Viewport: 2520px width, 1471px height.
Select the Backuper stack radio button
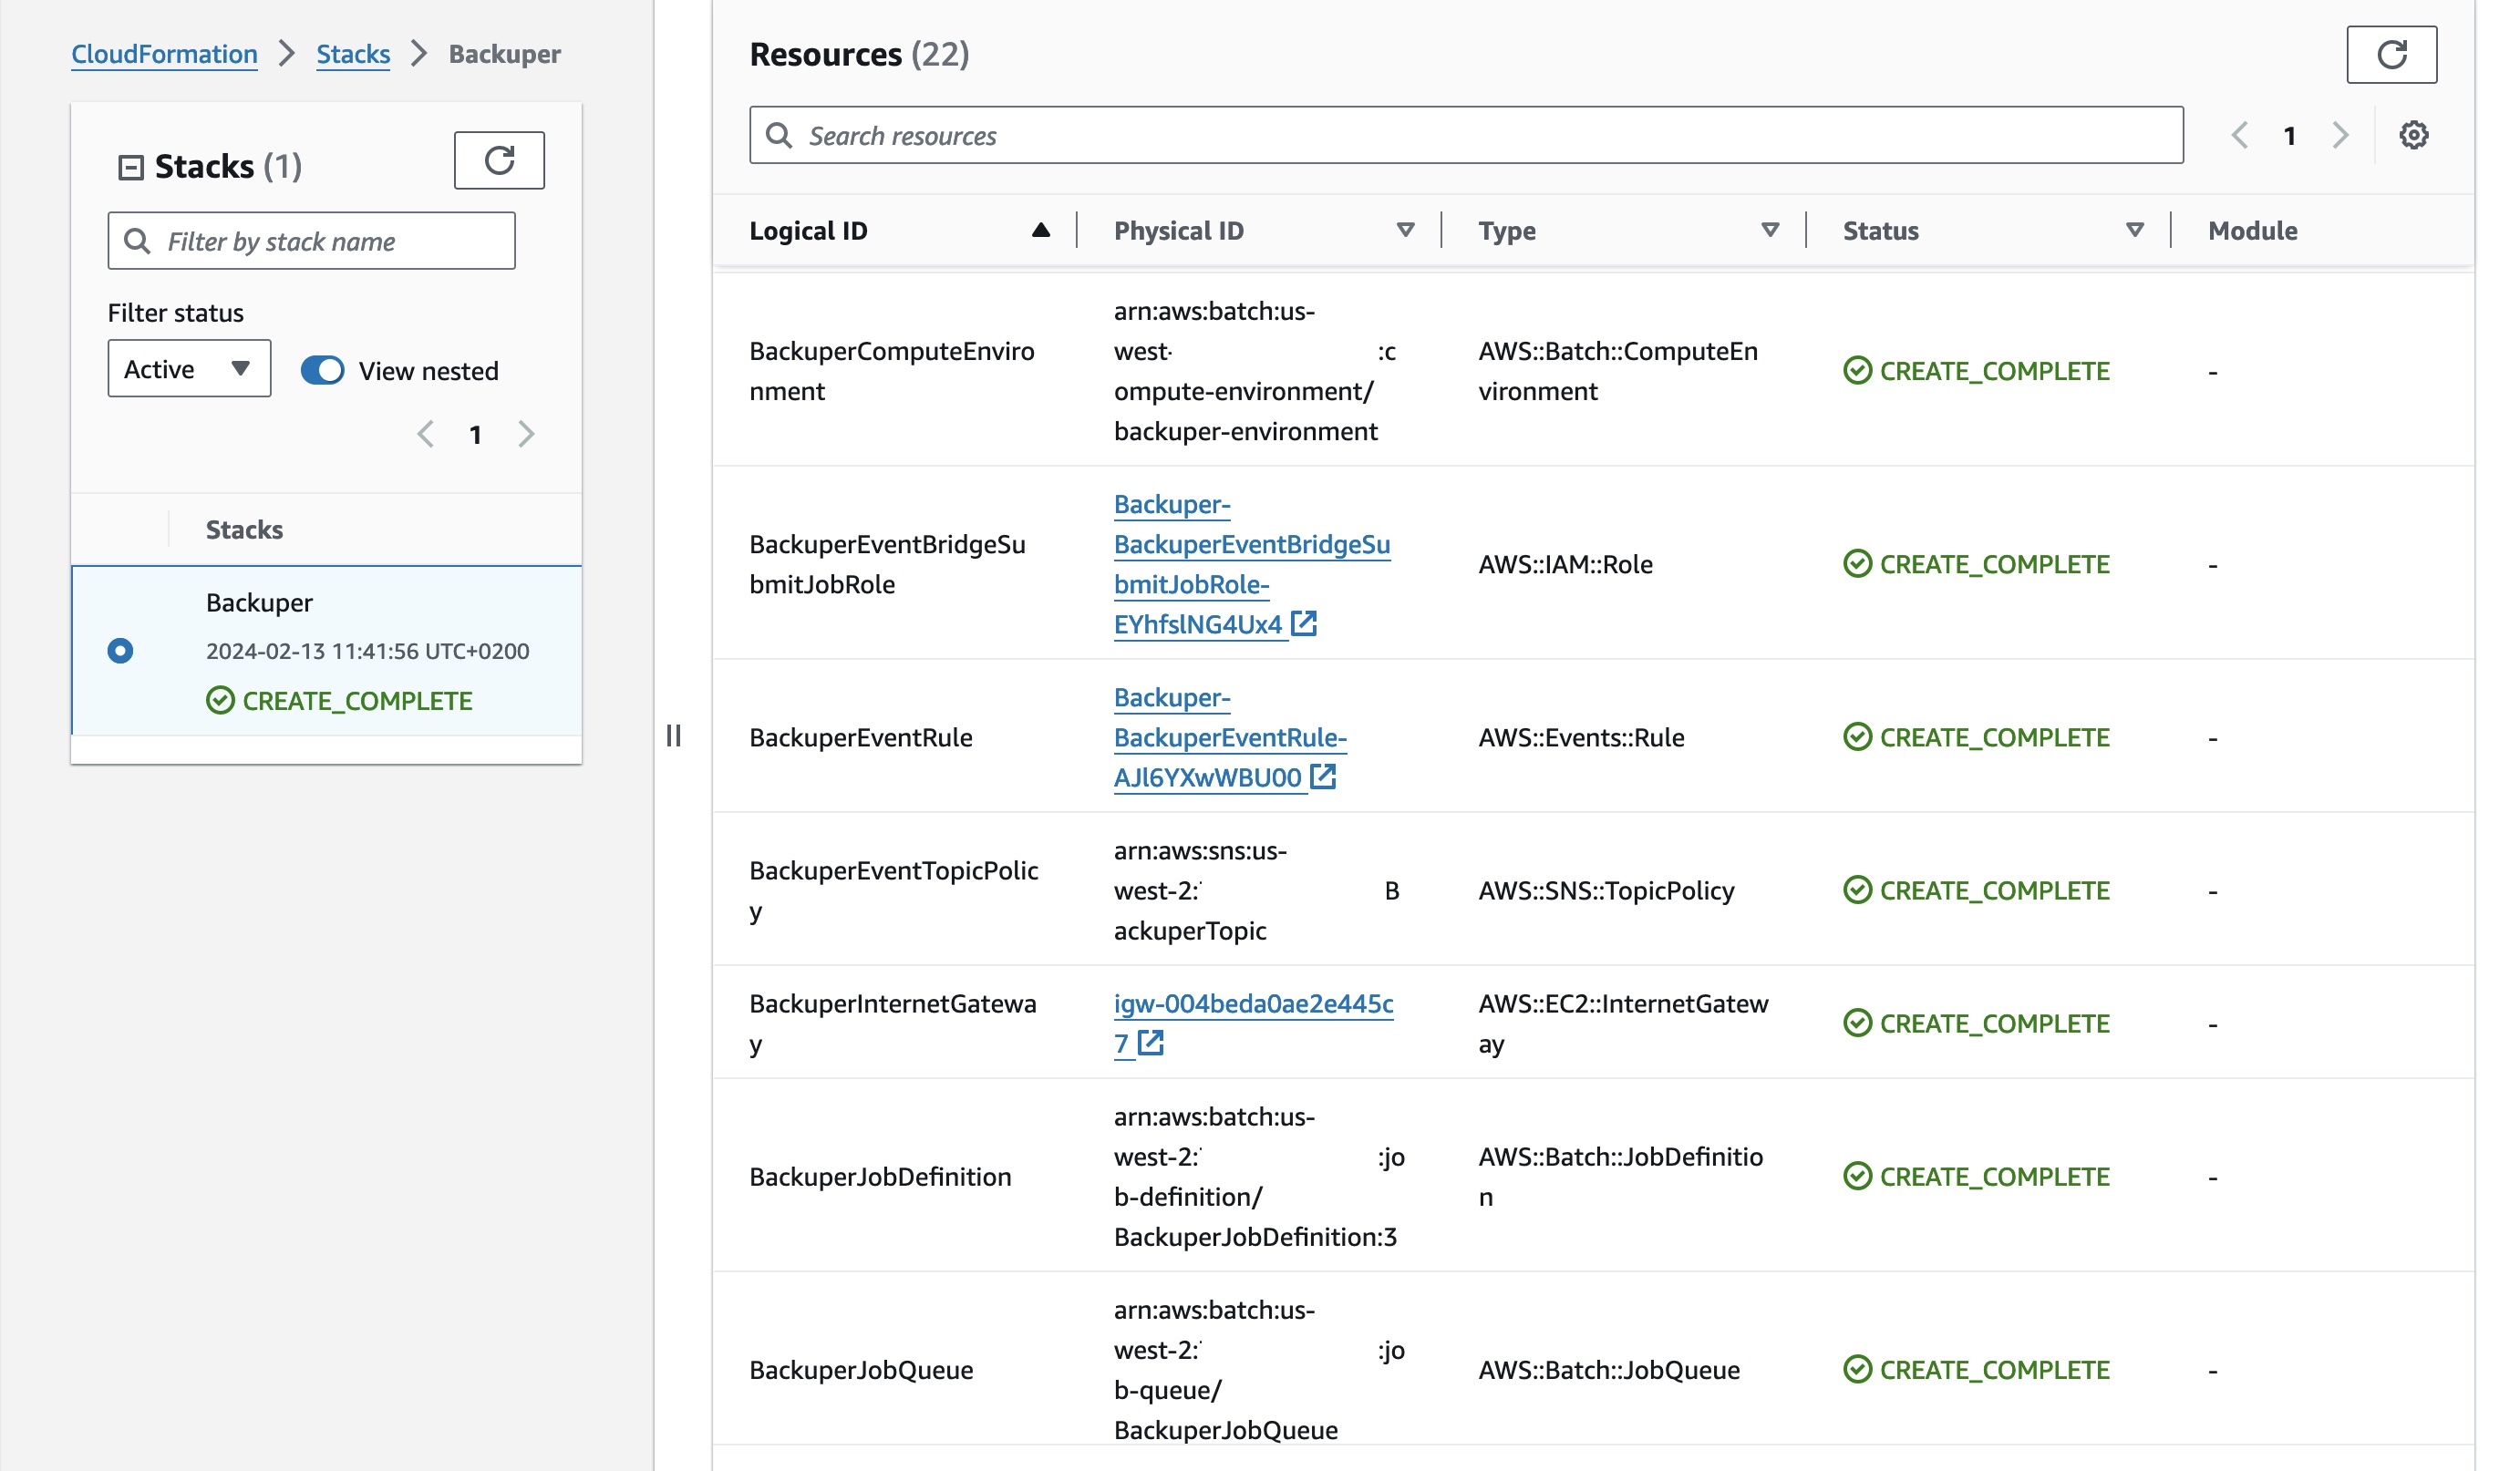pyautogui.click(x=120, y=651)
